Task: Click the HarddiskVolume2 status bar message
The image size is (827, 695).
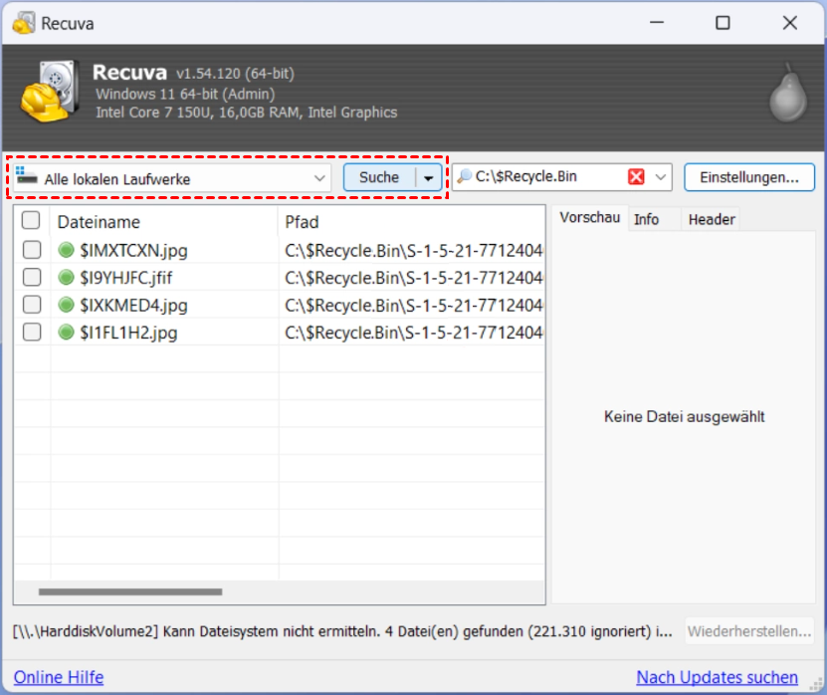Action: point(342,631)
